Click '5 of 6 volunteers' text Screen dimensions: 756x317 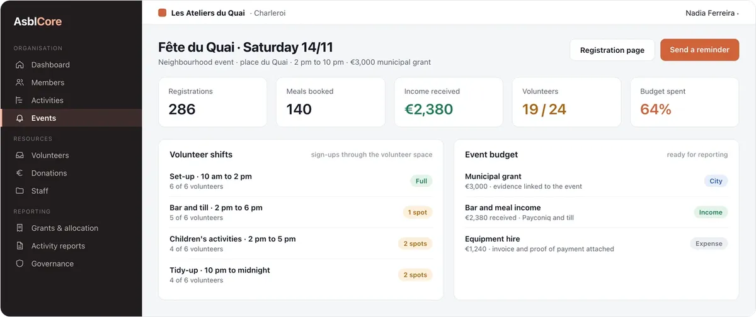point(196,218)
